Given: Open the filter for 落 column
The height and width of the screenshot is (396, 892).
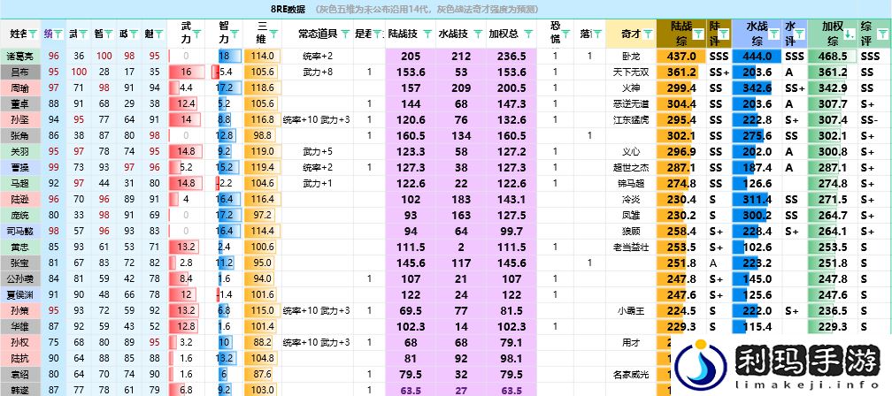Looking at the screenshot, I should pyautogui.click(x=598, y=34).
